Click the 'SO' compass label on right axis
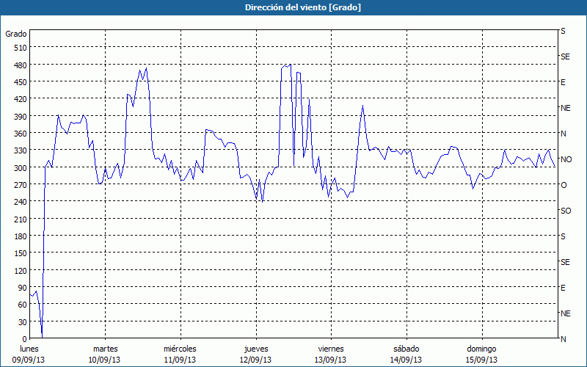 566,211
